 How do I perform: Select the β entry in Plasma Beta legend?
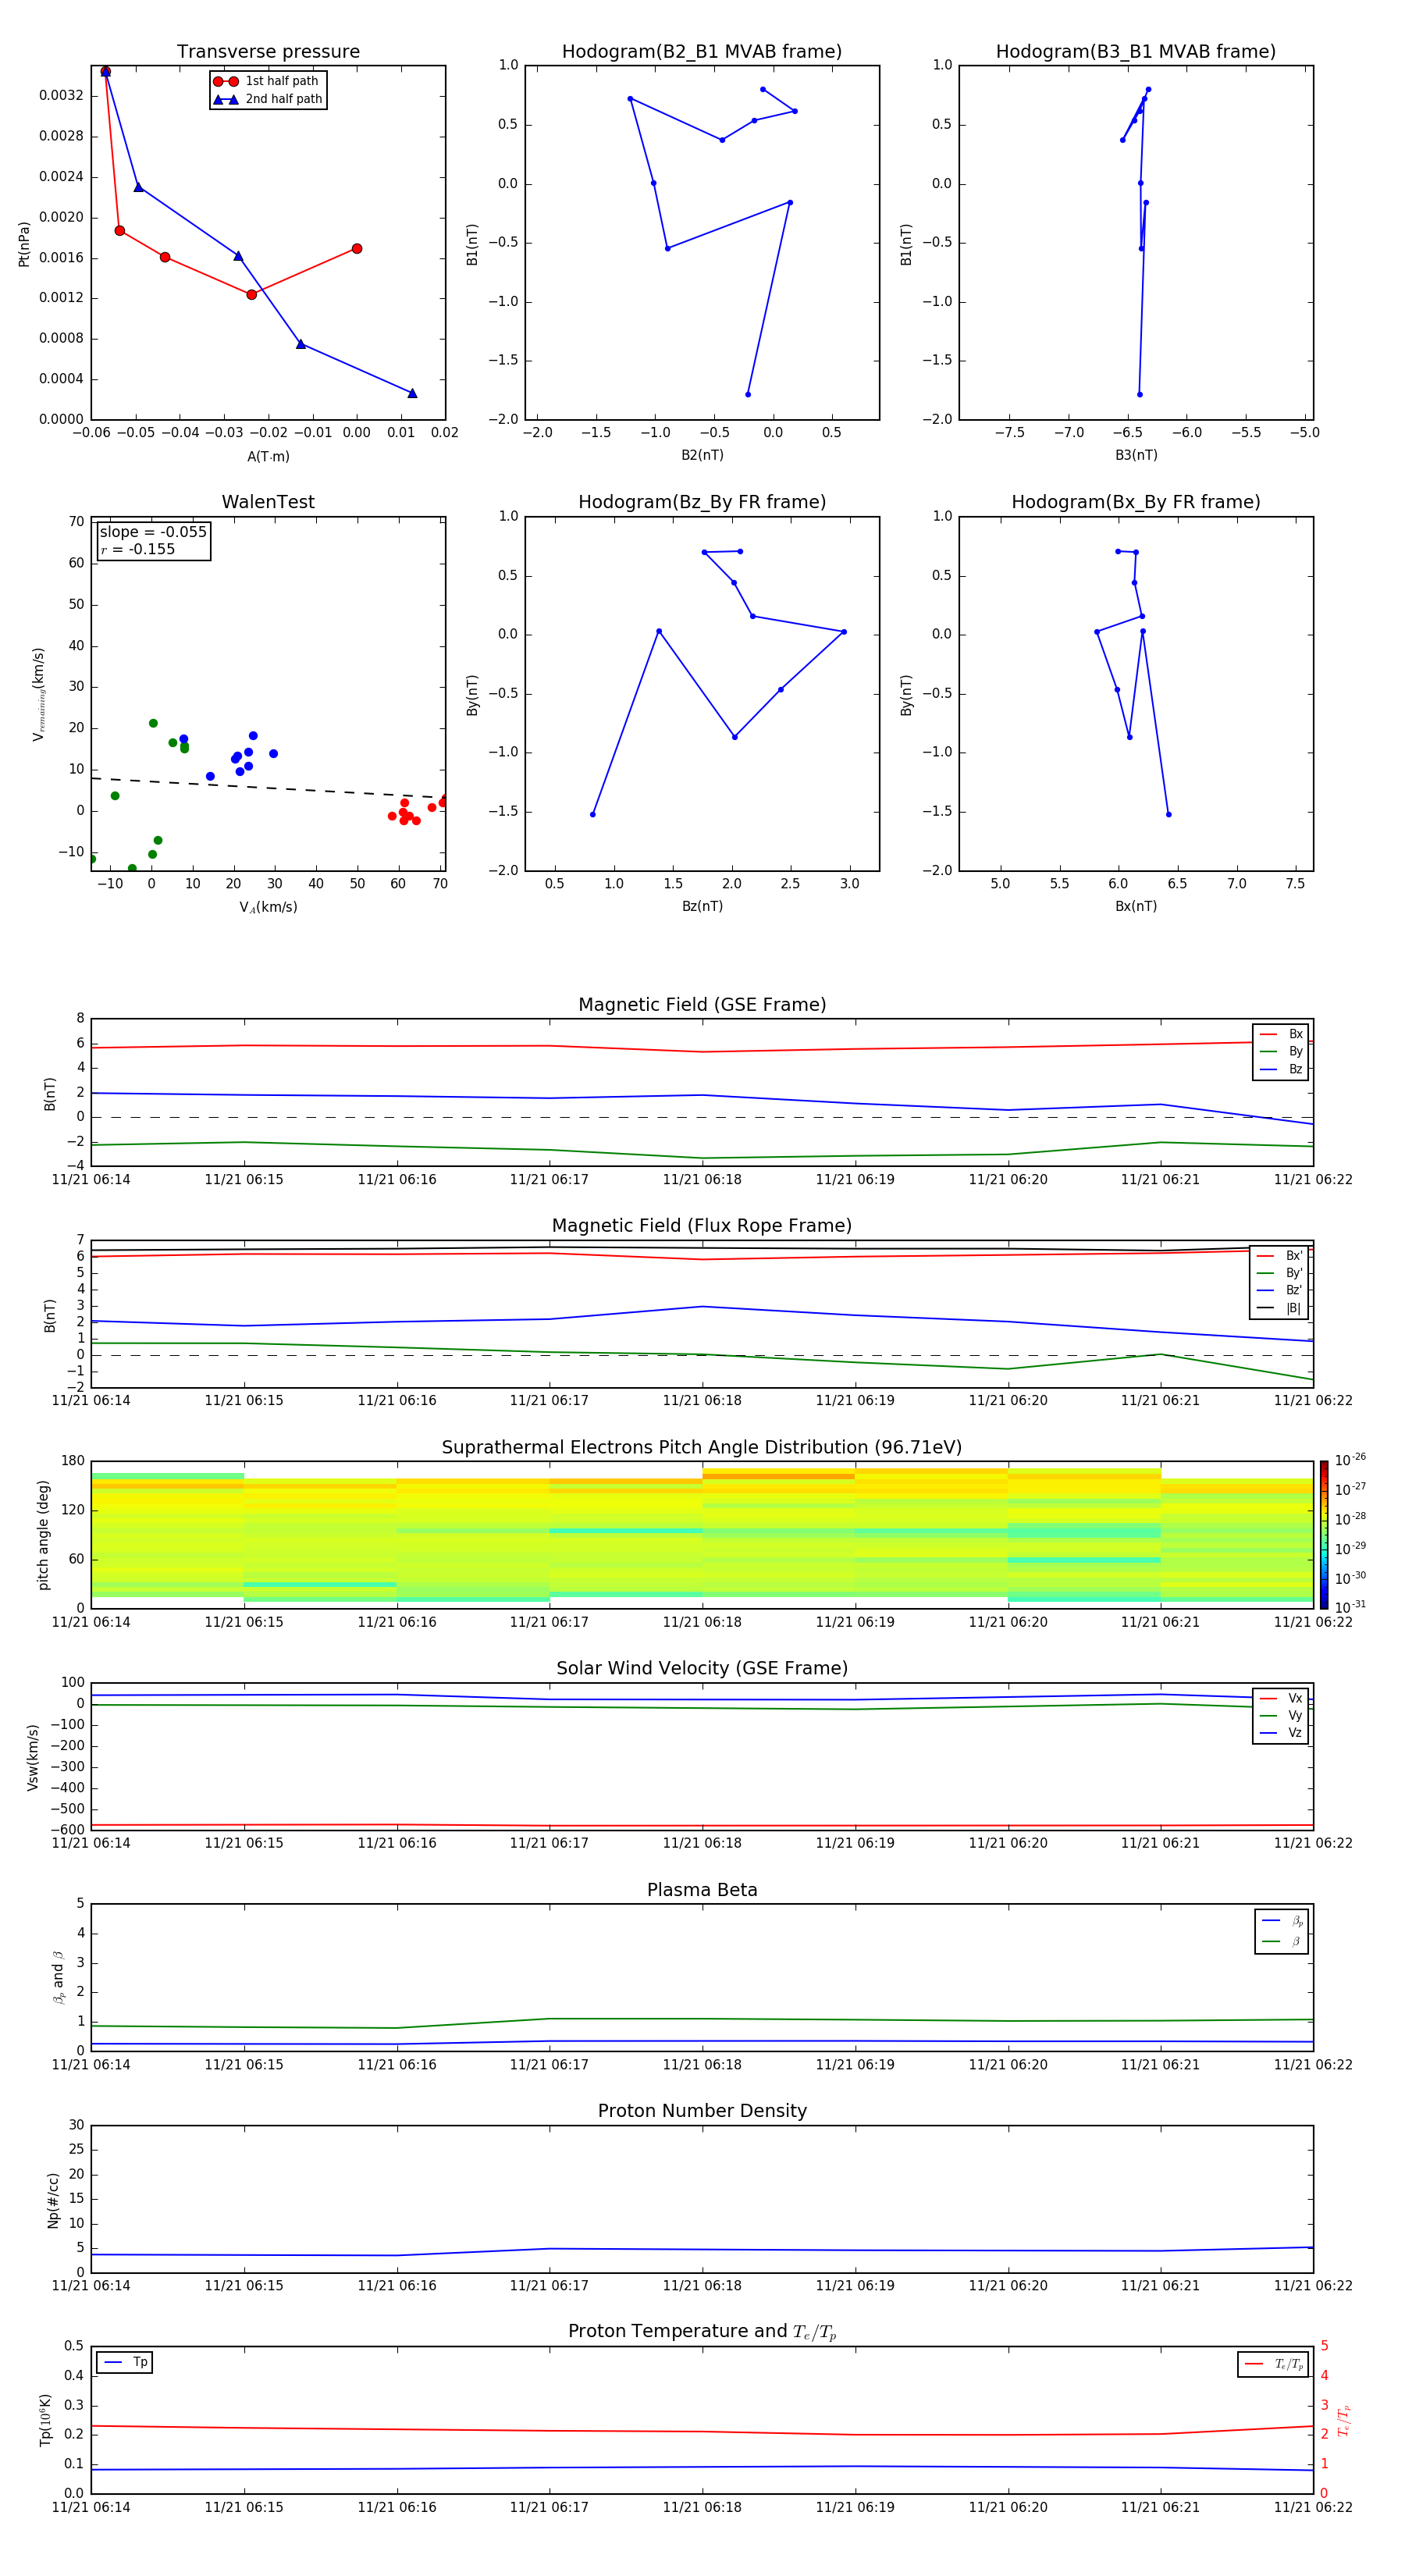1282,1942
